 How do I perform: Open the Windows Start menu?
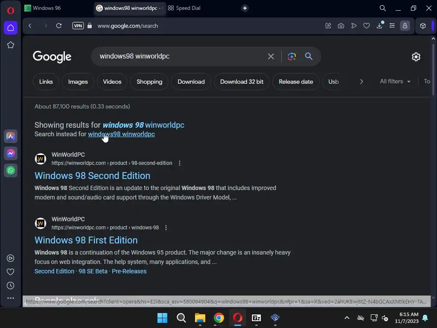pos(162,318)
